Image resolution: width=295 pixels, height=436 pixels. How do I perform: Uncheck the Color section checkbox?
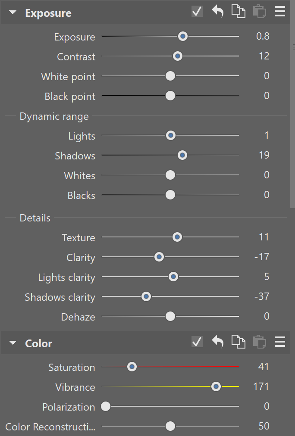tap(197, 343)
